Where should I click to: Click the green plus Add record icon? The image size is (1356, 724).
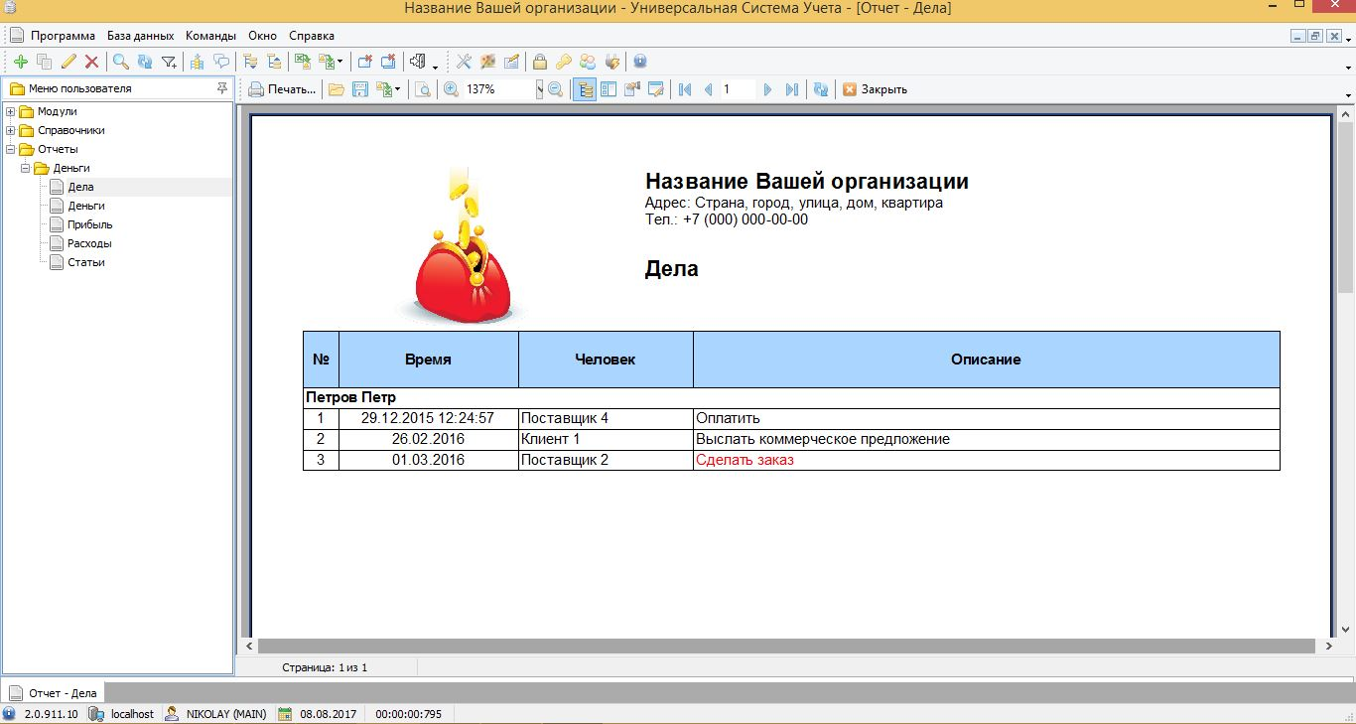20,62
